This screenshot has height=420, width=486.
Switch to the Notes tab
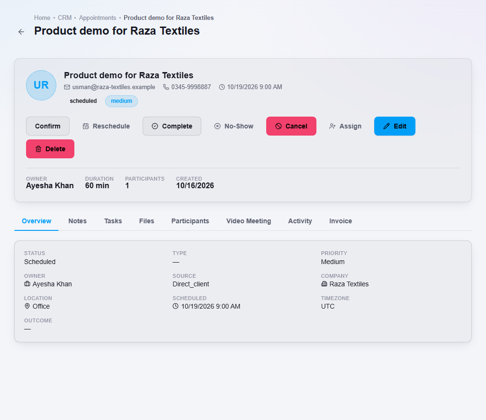click(78, 221)
